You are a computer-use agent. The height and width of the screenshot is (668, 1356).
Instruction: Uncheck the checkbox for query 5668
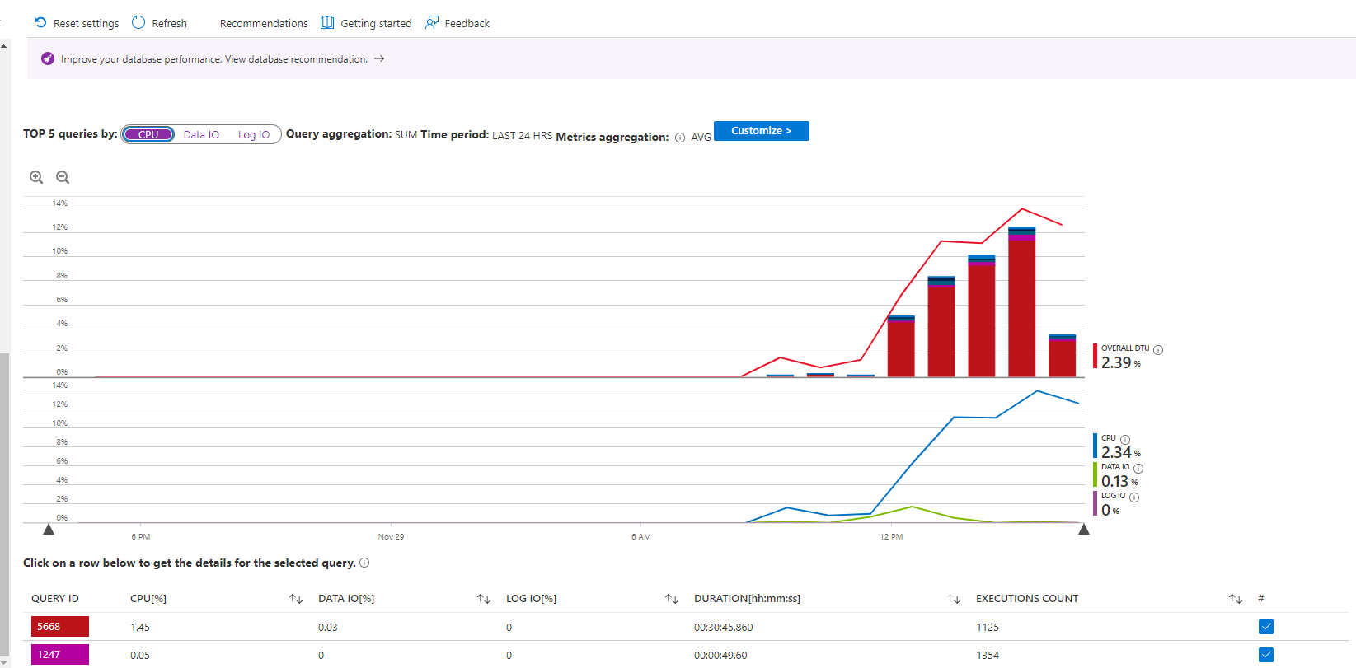click(1266, 627)
